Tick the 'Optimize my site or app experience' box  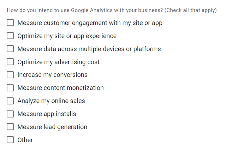[x=11, y=36]
